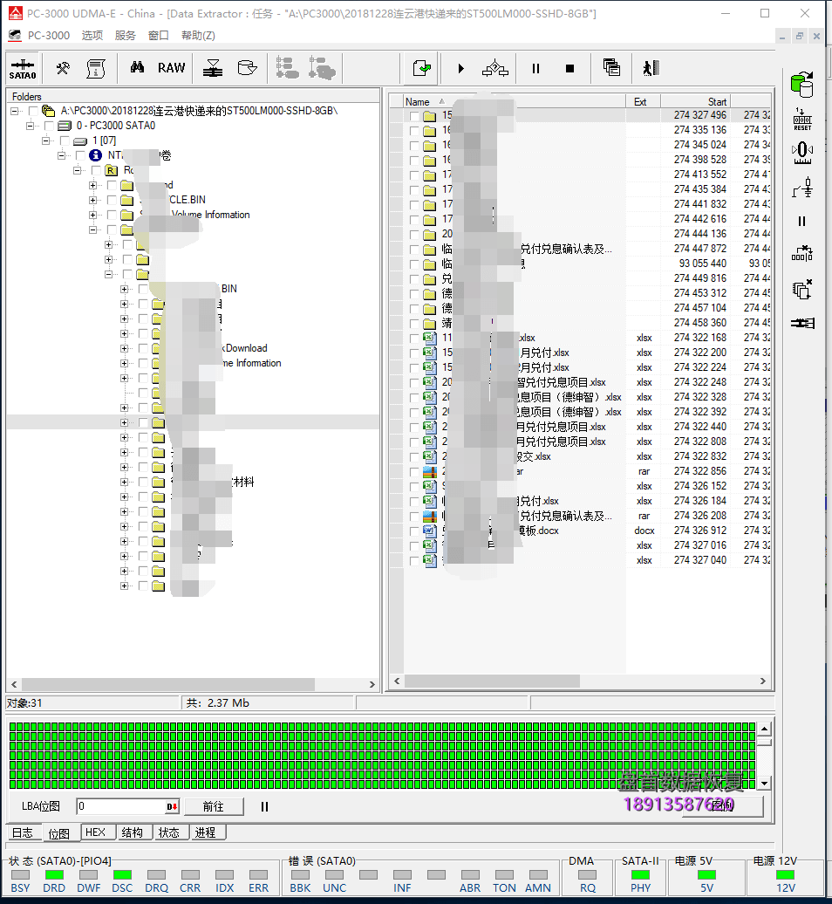
Task: Click the document with green arrow icon
Action: (x=422, y=69)
